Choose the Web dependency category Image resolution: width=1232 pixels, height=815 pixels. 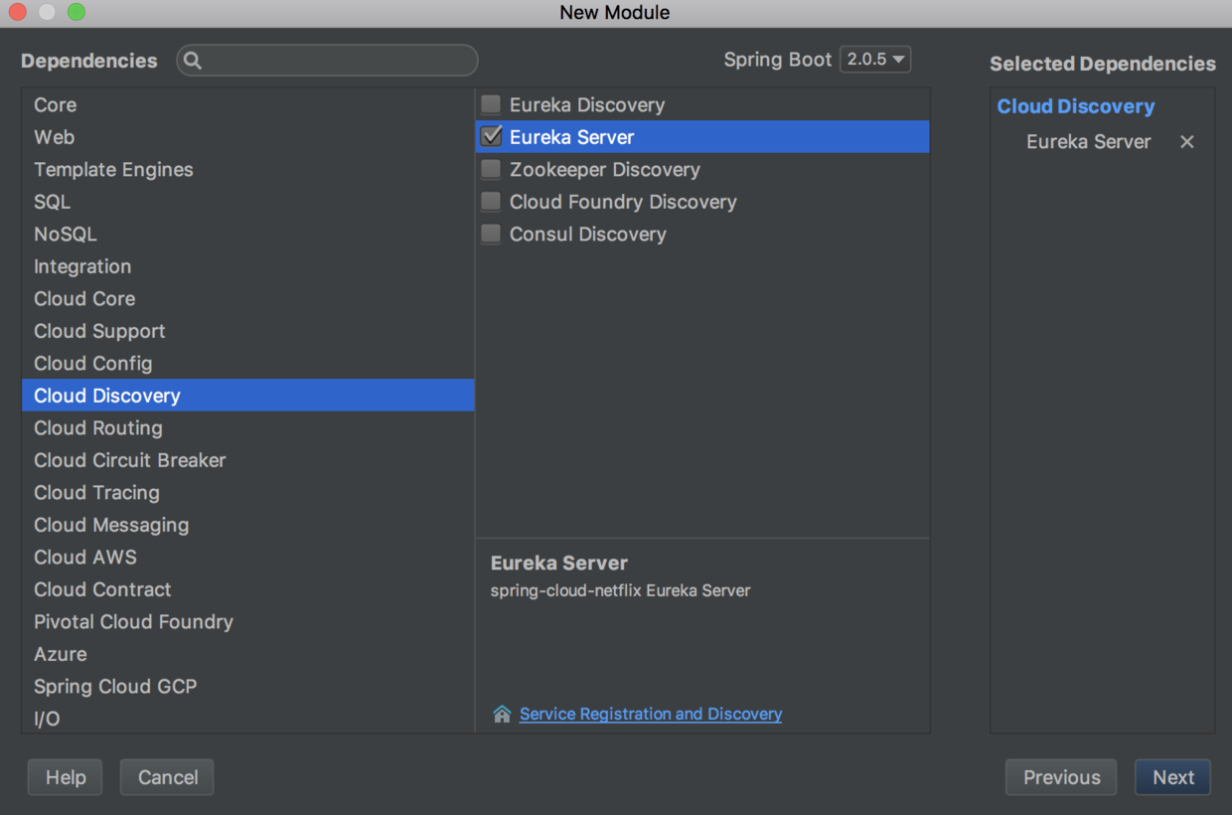(55, 137)
